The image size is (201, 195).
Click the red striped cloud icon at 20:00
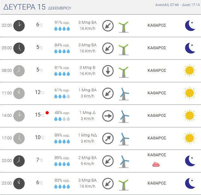(x=156, y=164)
